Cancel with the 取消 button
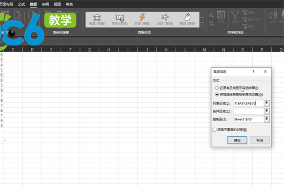284x187 pixels. [259, 140]
